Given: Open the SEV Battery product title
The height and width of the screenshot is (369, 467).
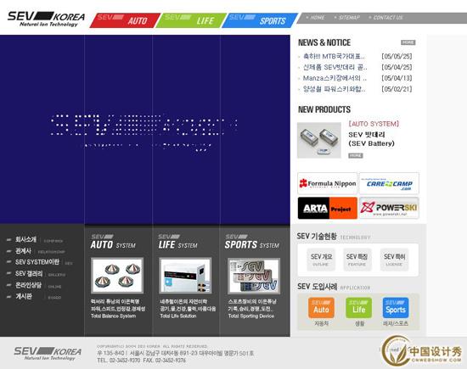Looking at the screenshot, I should coord(371,139).
